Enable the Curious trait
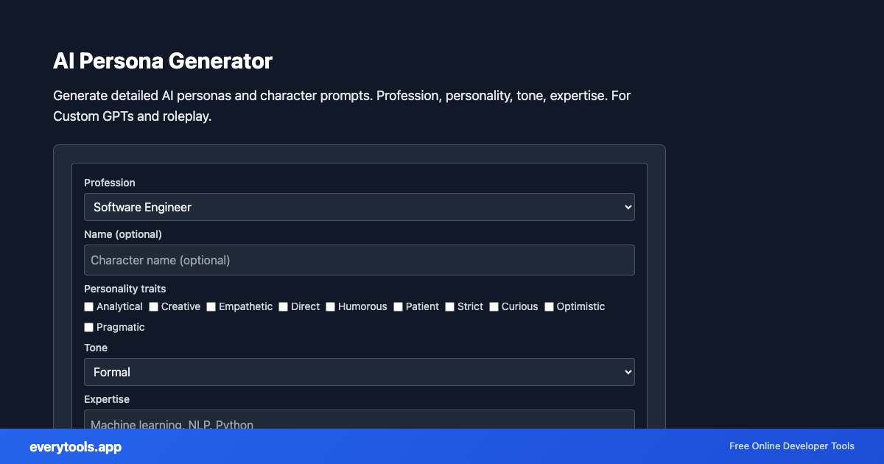The width and height of the screenshot is (884, 464). (494, 306)
